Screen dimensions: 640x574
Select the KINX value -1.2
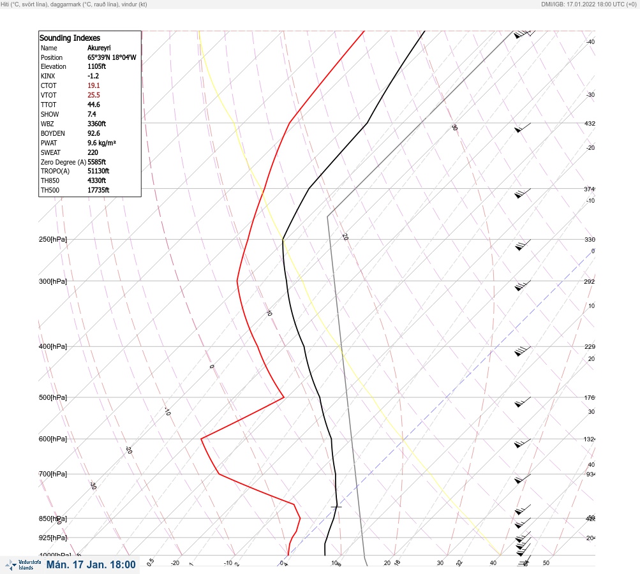[93, 76]
